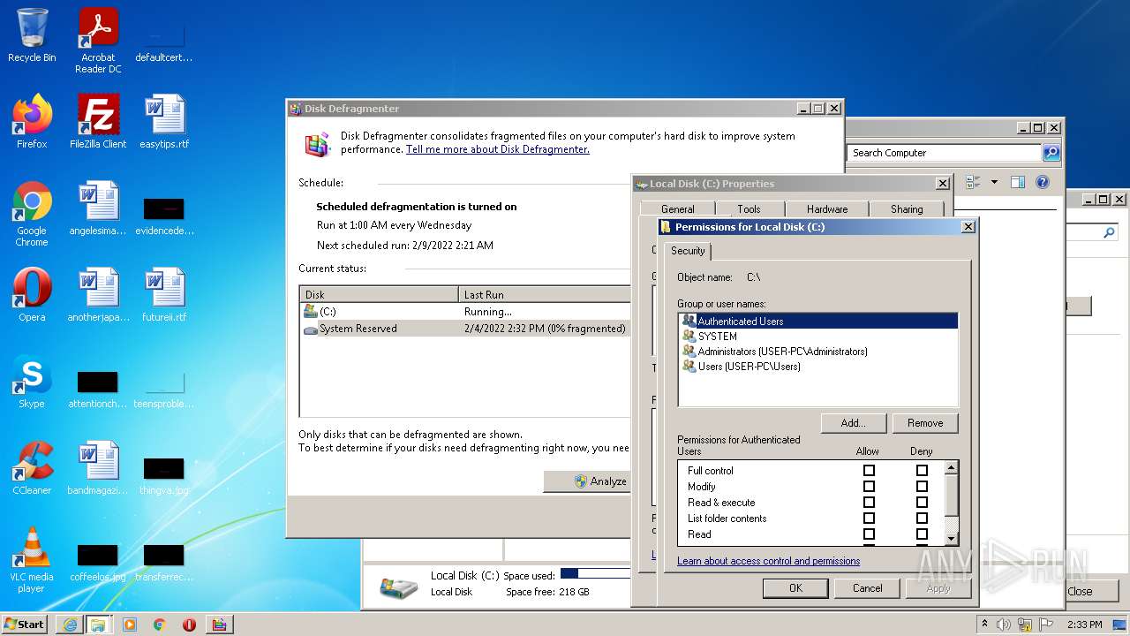Select the anotherjapa document icon
This screenshot has width=1130, height=636.
[98, 295]
